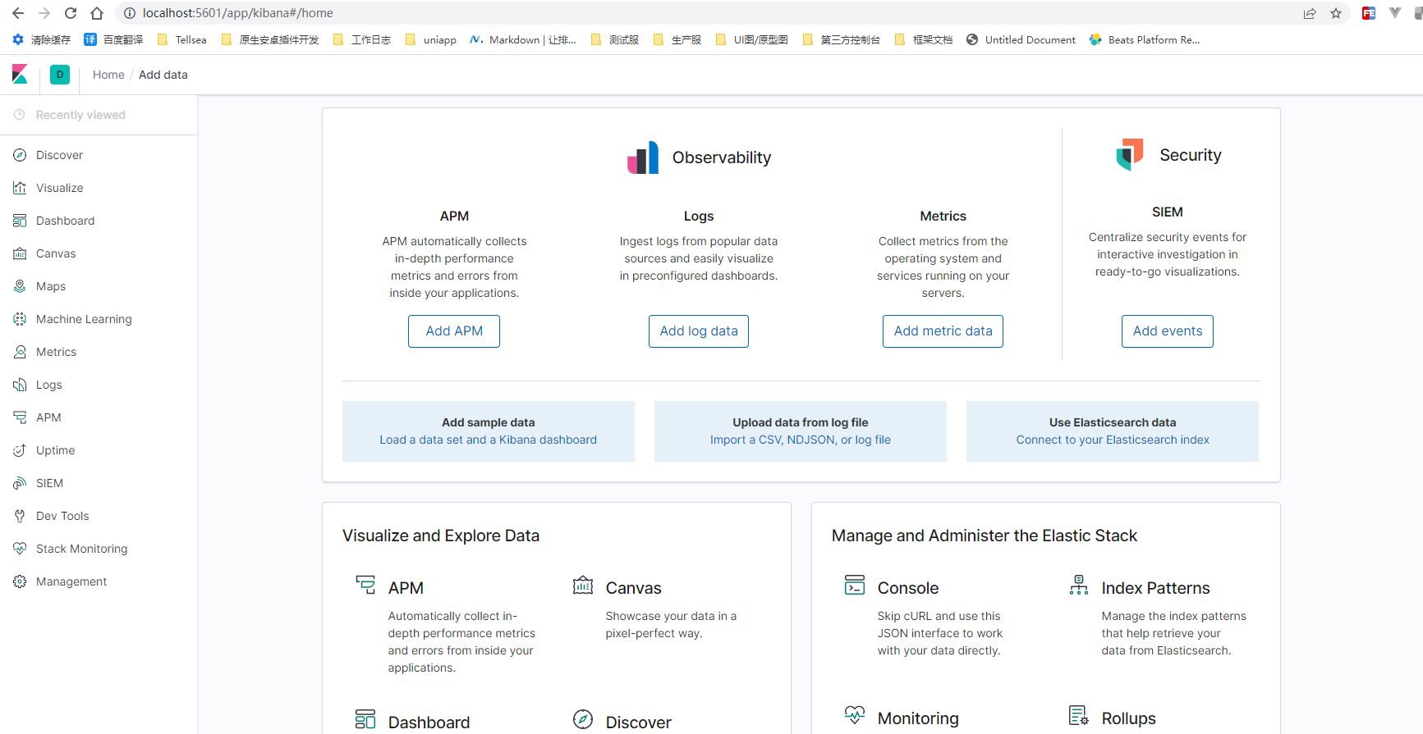This screenshot has height=734, width=1423.
Task: Click the Maps icon in sidebar
Action: 20,286
